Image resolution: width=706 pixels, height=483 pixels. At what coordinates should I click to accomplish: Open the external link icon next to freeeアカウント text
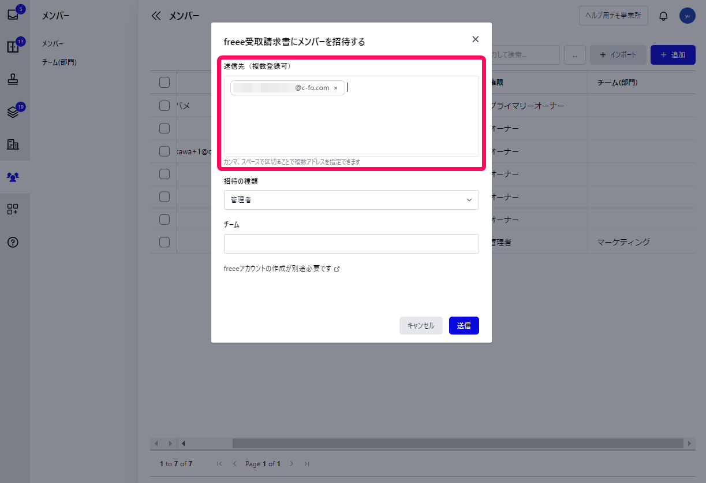(337, 269)
